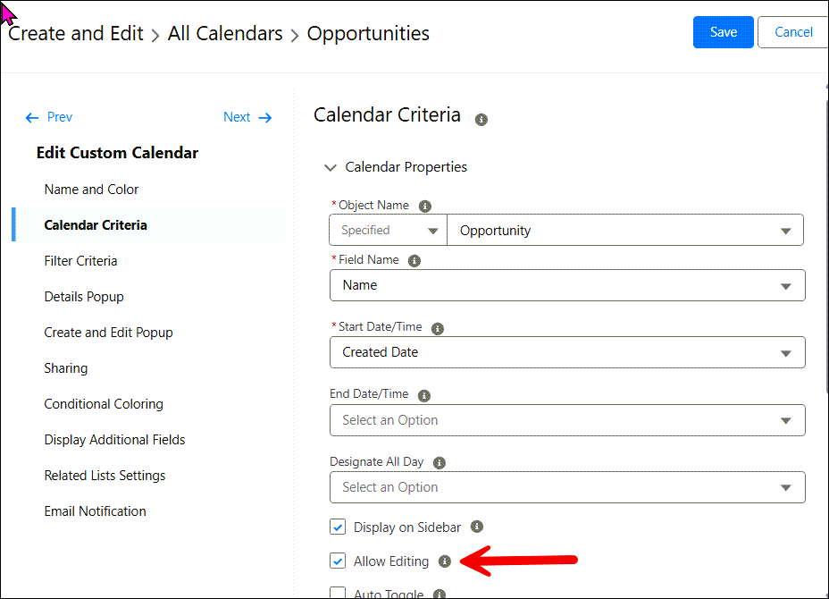Click info icon beside Object Name label
The height and width of the screenshot is (599, 829).
425,206
